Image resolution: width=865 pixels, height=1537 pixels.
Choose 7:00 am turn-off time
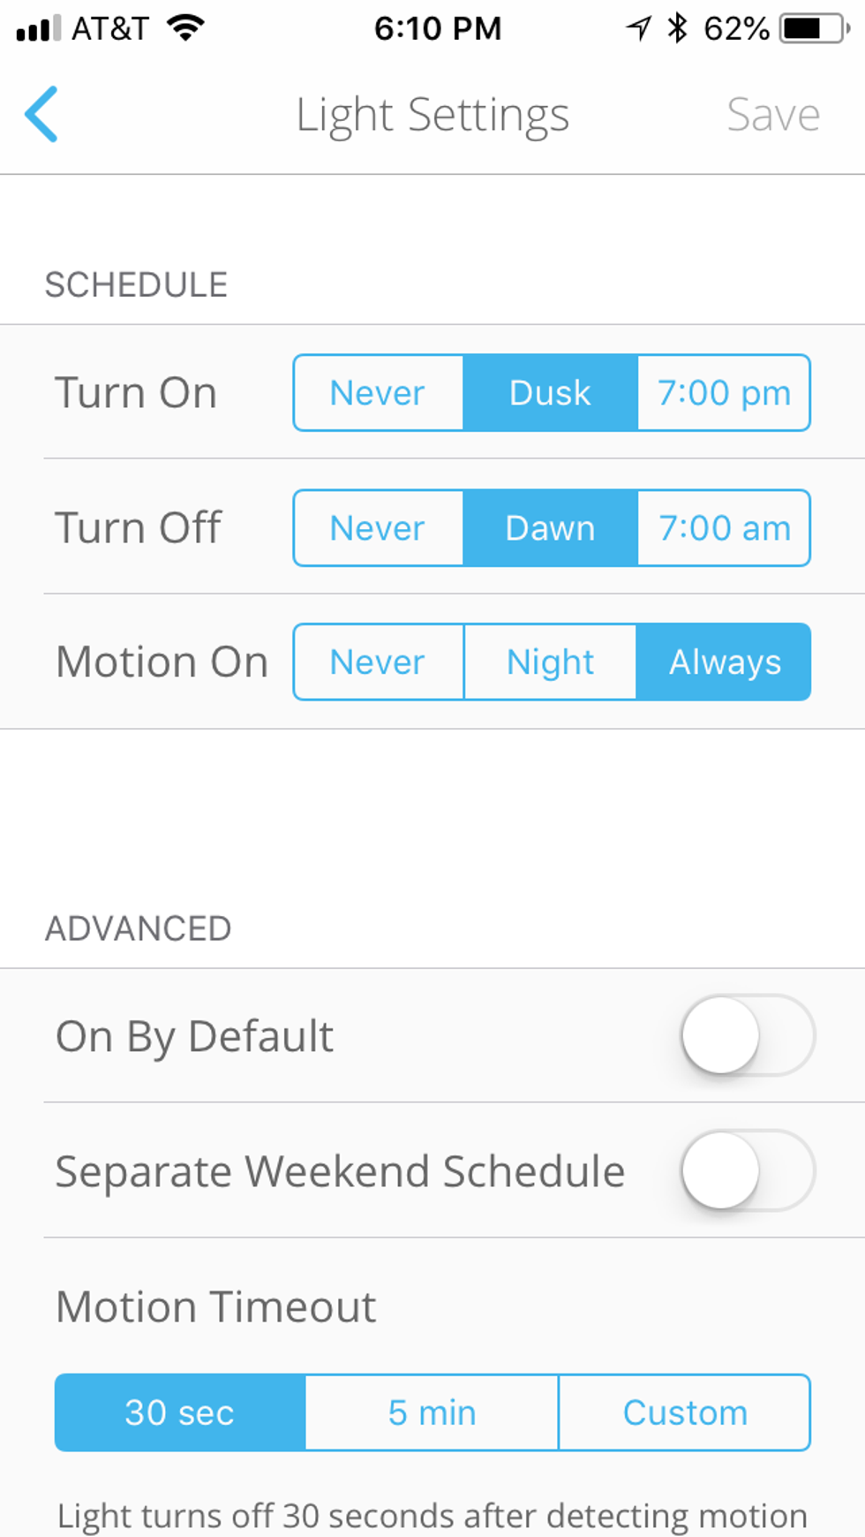tap(724, 528)
